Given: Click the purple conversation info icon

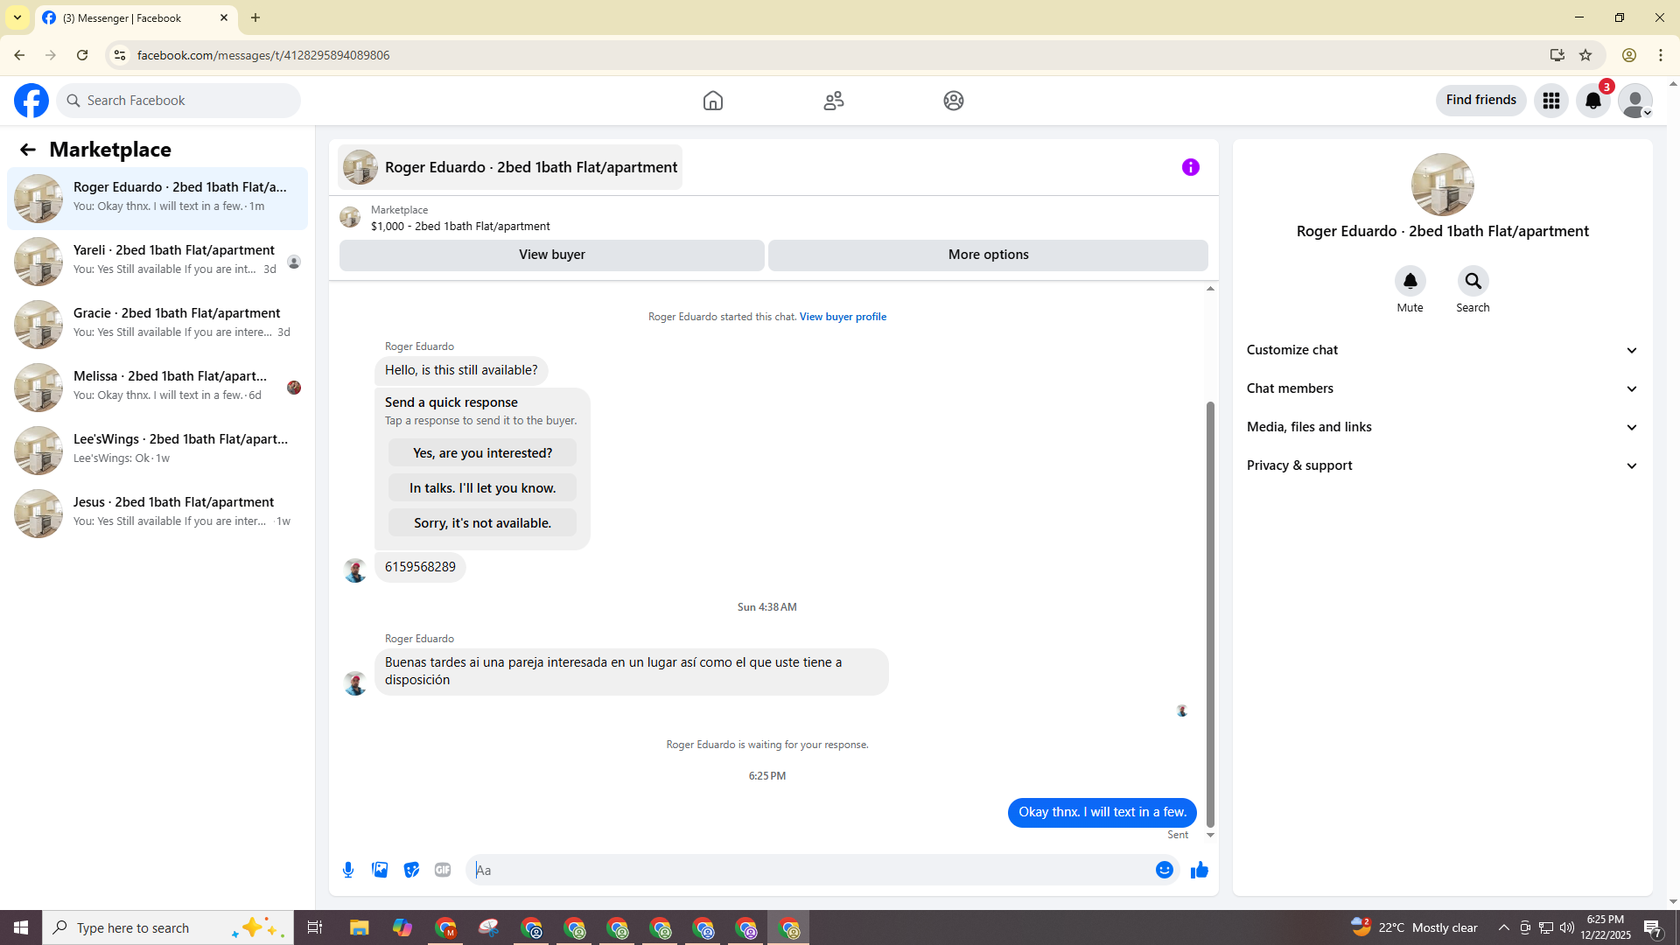Looking at the screenshot, I should tap(1190, 167).
